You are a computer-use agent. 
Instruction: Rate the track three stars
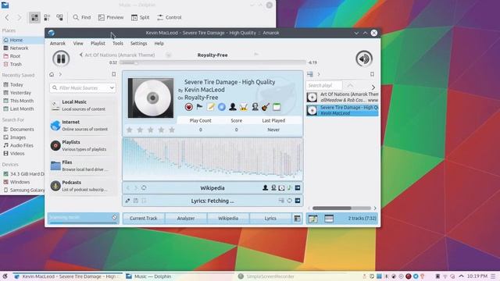pyautogui.click(x=151, y=130)
